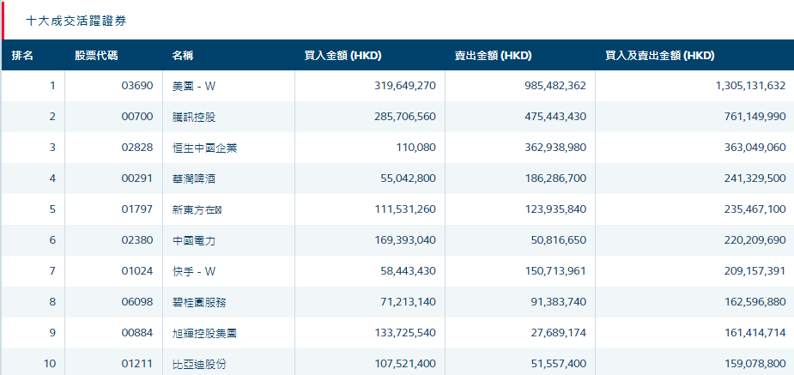Select buy amount 71,213,140

coord(408,302)
